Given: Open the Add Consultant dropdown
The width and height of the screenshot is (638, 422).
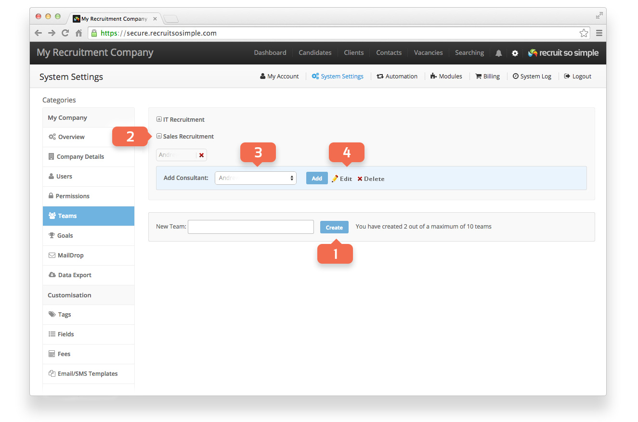Looking at the screenshot, I should 256,178.
